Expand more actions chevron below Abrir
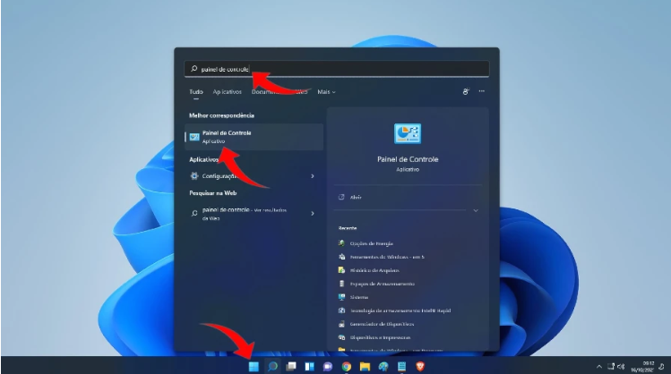The image size is (671, 374). pyautogui.click(x=476, y=211)
